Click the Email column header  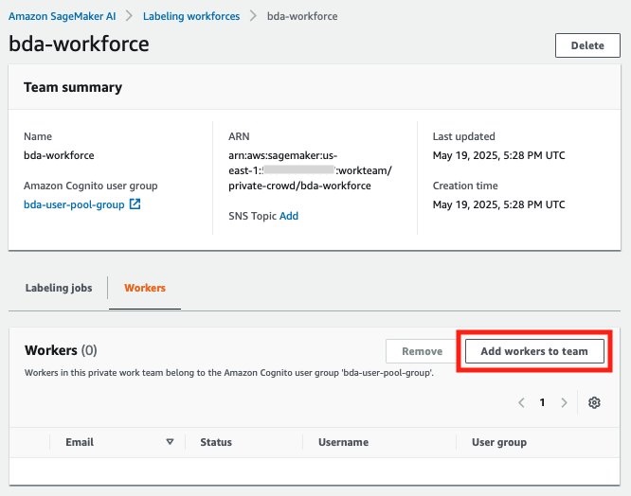click(80, 442)
